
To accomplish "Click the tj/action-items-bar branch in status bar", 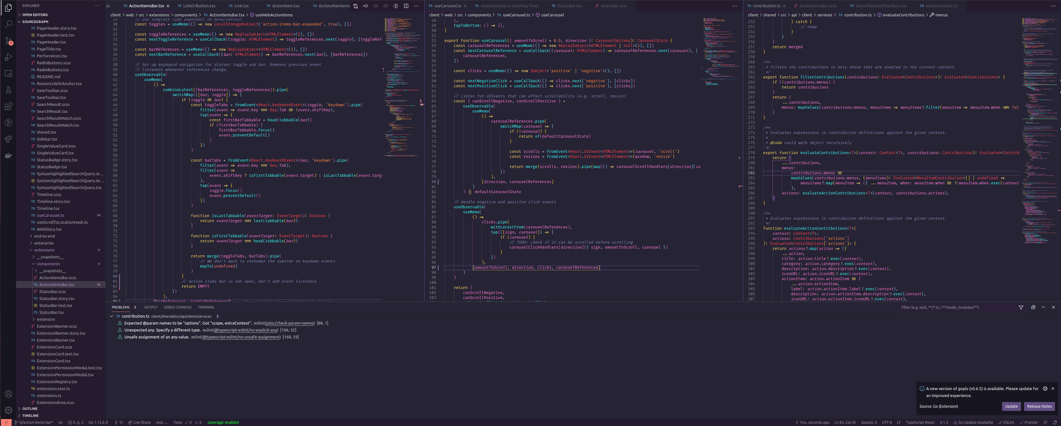I will pyautogui.click(x=34, y=422).
